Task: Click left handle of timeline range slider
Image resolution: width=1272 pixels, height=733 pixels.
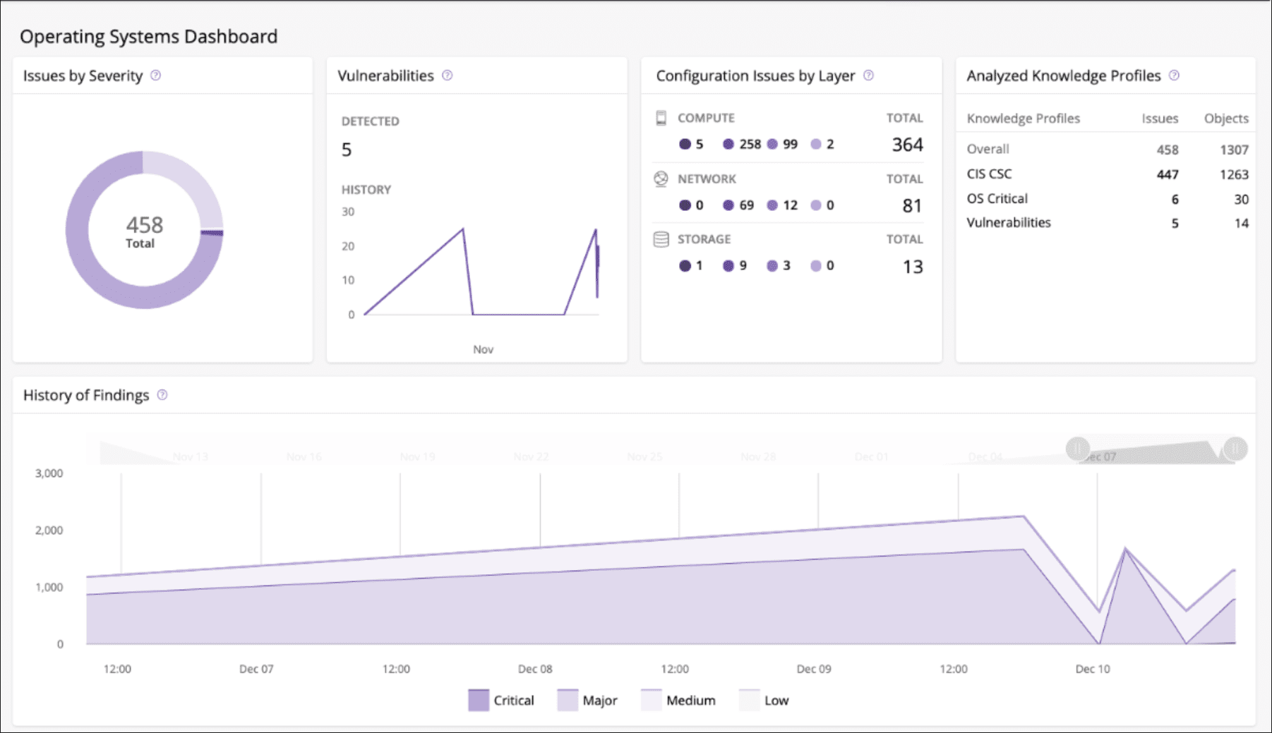Action: point(1077,448)
